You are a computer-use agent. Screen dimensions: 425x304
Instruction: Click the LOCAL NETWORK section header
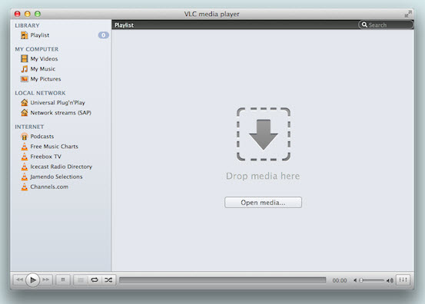coord(40,93)
